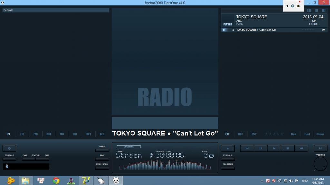The image size is (330, 185).
Task: Pause playback with the pause button
Action: (x=260, y=148)
